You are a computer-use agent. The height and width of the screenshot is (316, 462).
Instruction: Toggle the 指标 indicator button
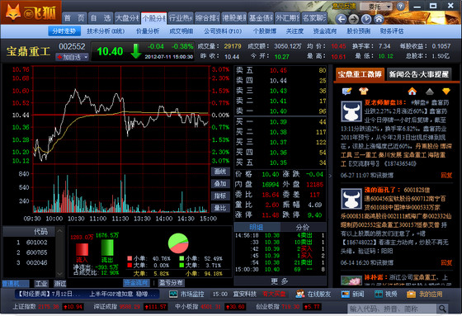click(219, 196)
